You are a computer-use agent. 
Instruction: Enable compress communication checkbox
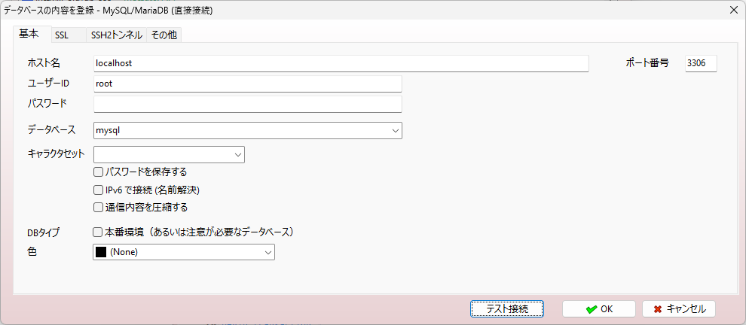[x=98, y=207]
